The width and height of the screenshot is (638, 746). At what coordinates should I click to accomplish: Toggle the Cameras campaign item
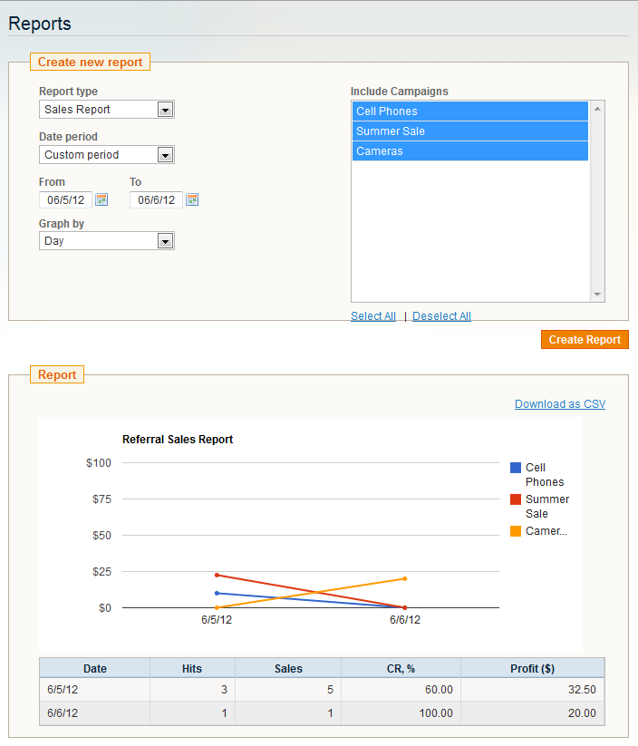pos(470,151)
